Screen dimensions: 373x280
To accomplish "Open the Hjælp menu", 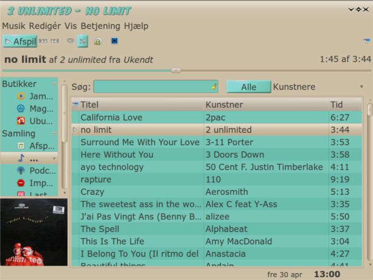I will (x=136, y=26).
